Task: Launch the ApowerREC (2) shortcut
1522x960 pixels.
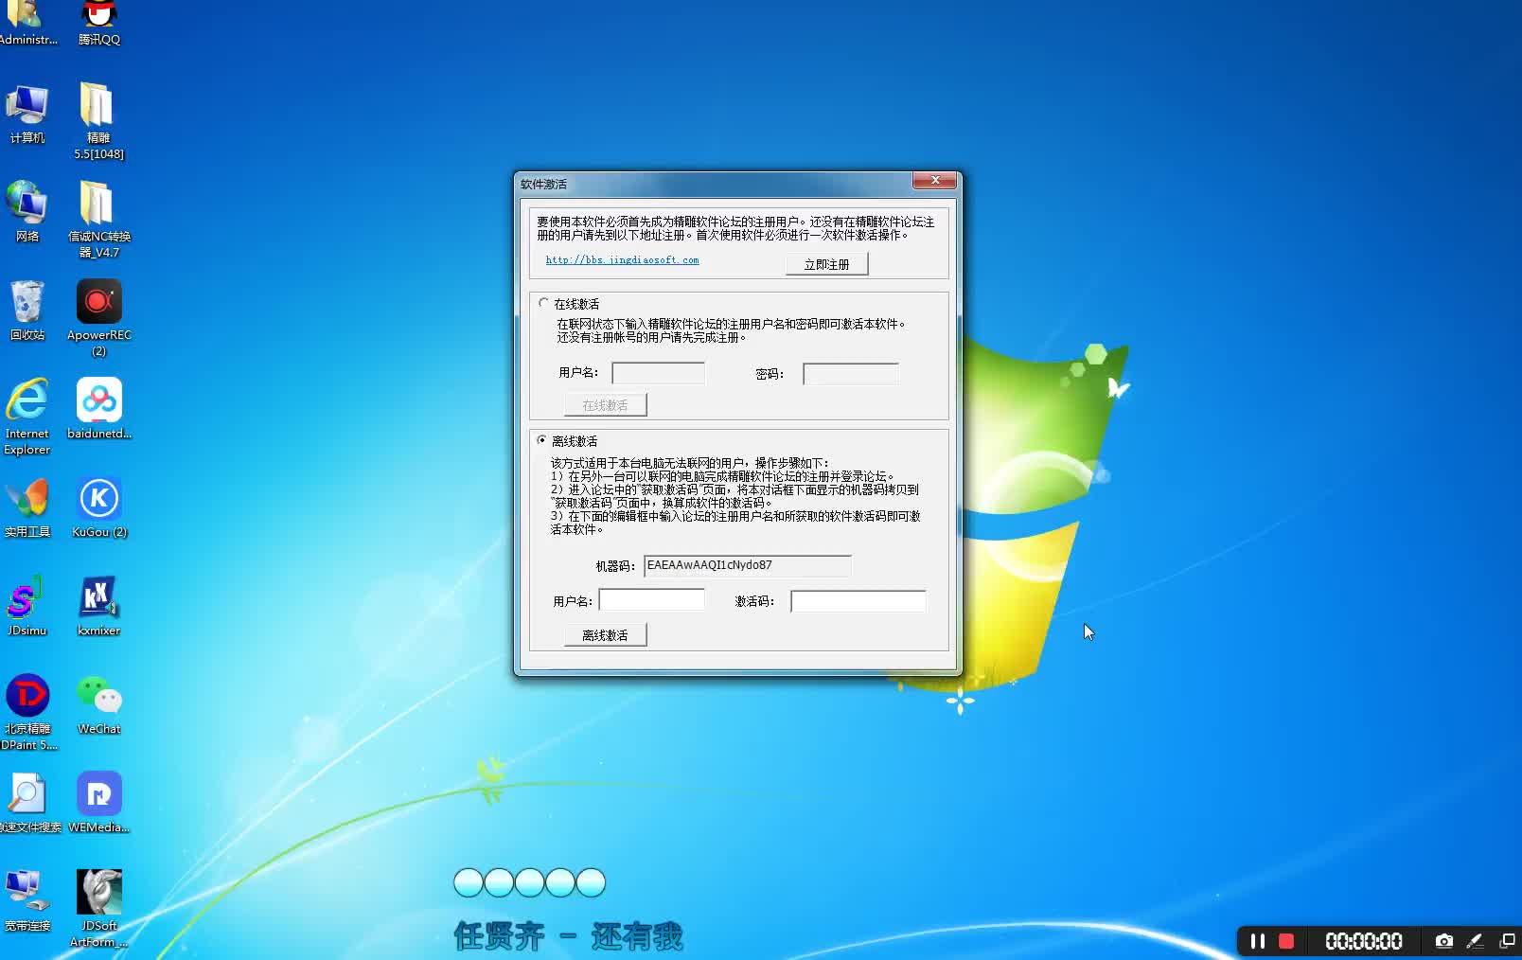Action: (98, 317)
